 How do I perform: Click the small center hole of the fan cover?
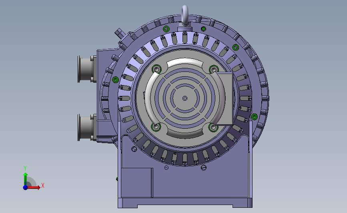tap(185, 98)
